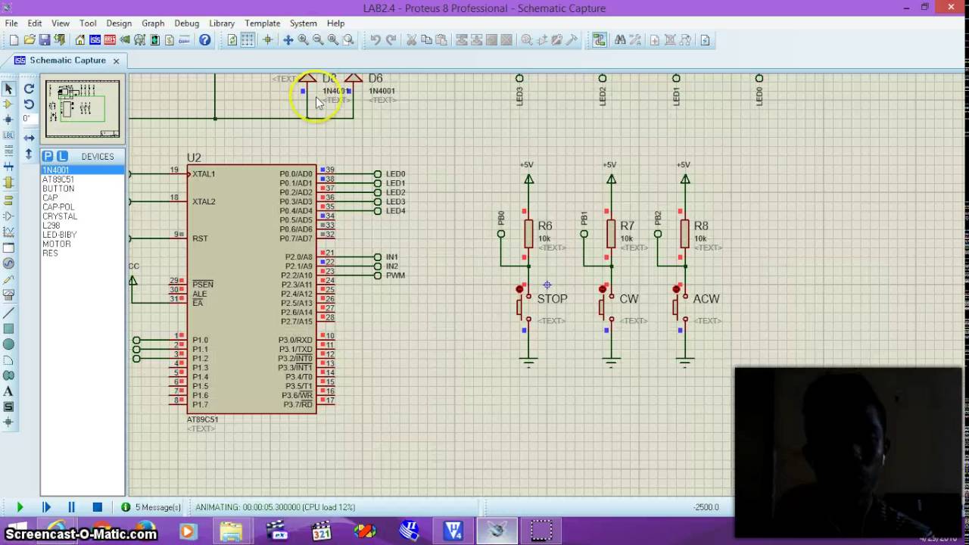This screenshot has height=545, width=969.
Task: Select the Junction Dot tool
Action: point(9,119)
